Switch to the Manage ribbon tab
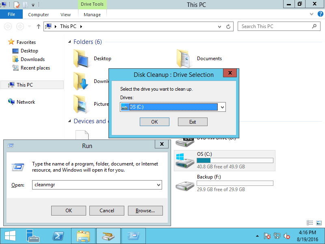 tap(92, 15)
